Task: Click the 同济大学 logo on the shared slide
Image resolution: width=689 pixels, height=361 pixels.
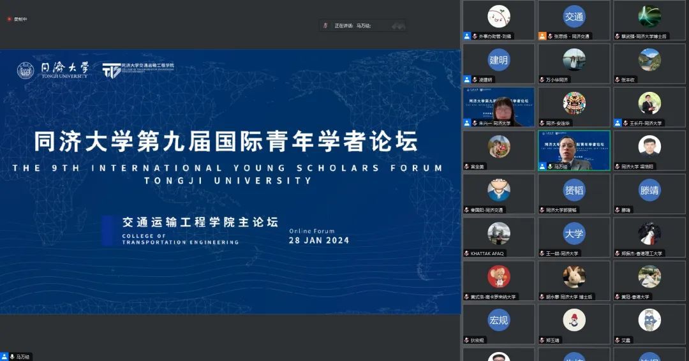Action: coord(54,70)
